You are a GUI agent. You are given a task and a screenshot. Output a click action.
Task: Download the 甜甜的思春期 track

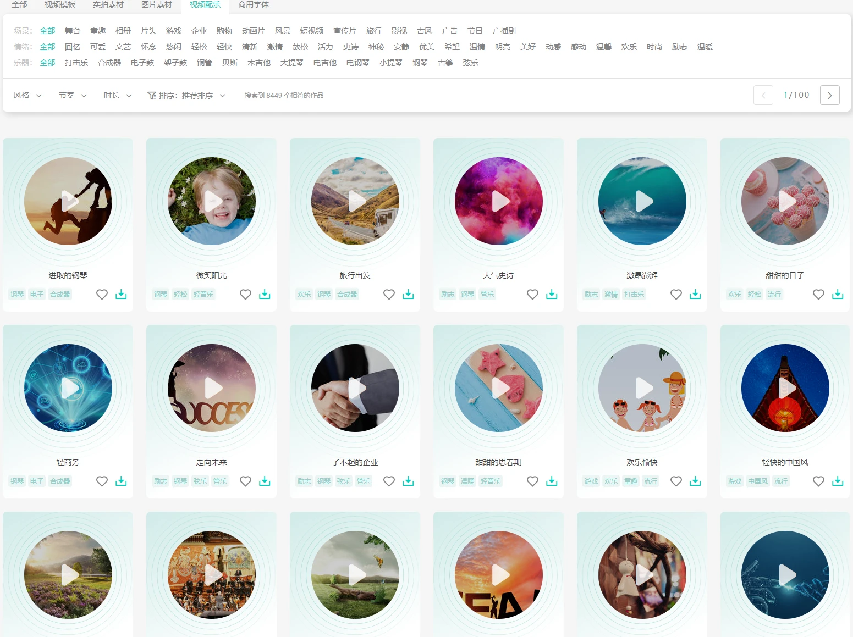[x=552, y=481]
